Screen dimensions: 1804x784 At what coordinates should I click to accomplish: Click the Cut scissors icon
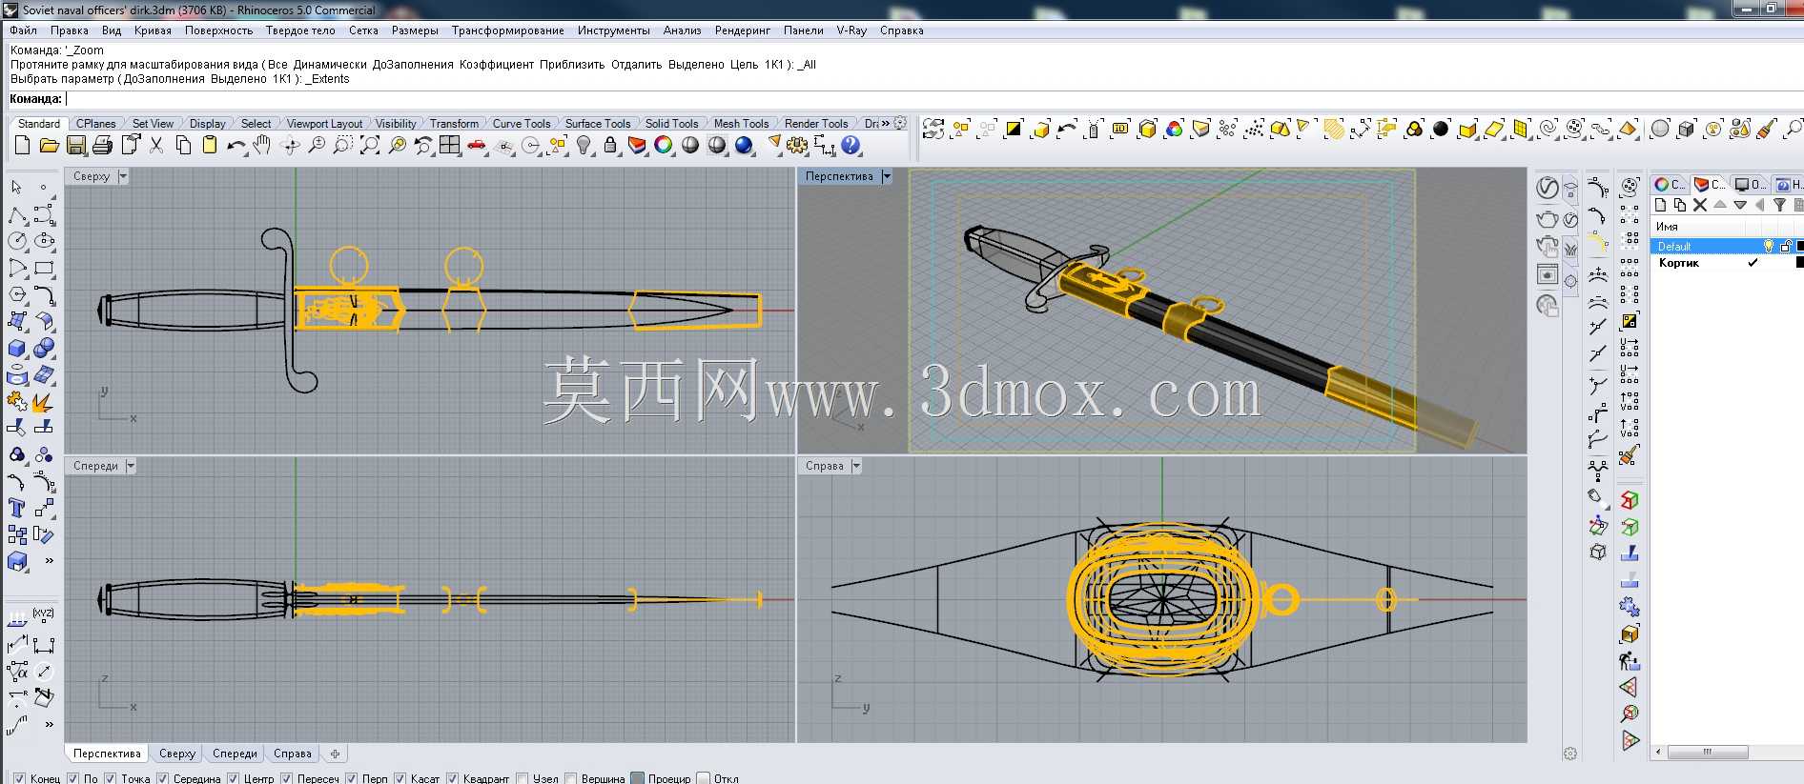[x=156, y=145]
